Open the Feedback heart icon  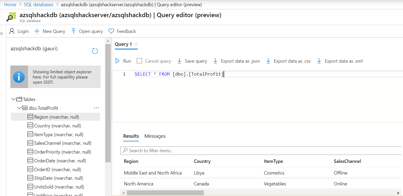[x=111, y=31]
